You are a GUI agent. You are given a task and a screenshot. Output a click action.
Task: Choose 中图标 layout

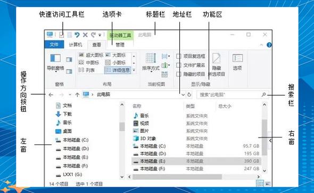(89, 62)
